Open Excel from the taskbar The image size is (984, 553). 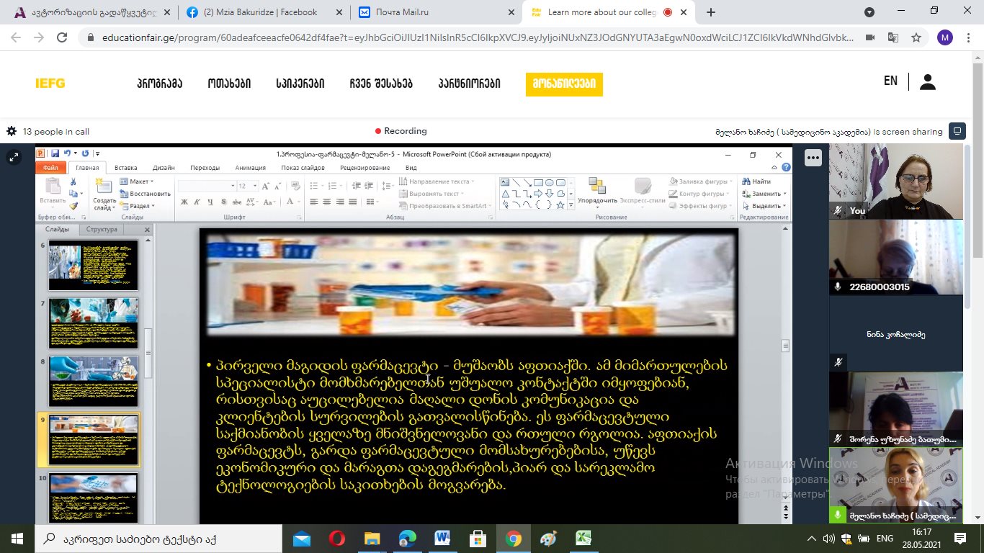click(583, 539)
